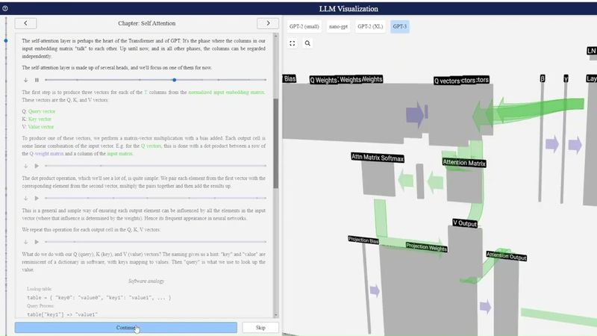597x336 pixels.
Task: Click the 'Value vector' link
Action: point(41,127)
